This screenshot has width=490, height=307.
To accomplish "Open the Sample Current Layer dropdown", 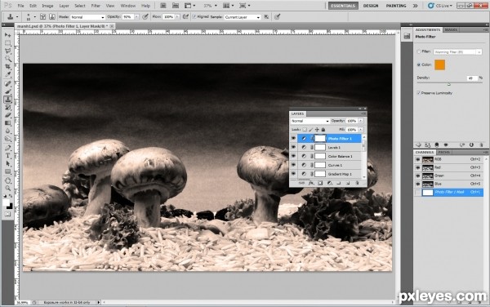I will (x=243, y=17).
